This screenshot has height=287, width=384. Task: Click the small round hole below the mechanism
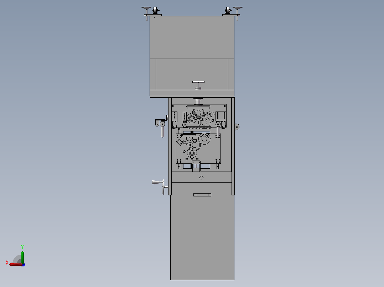(x=201, y=178)
